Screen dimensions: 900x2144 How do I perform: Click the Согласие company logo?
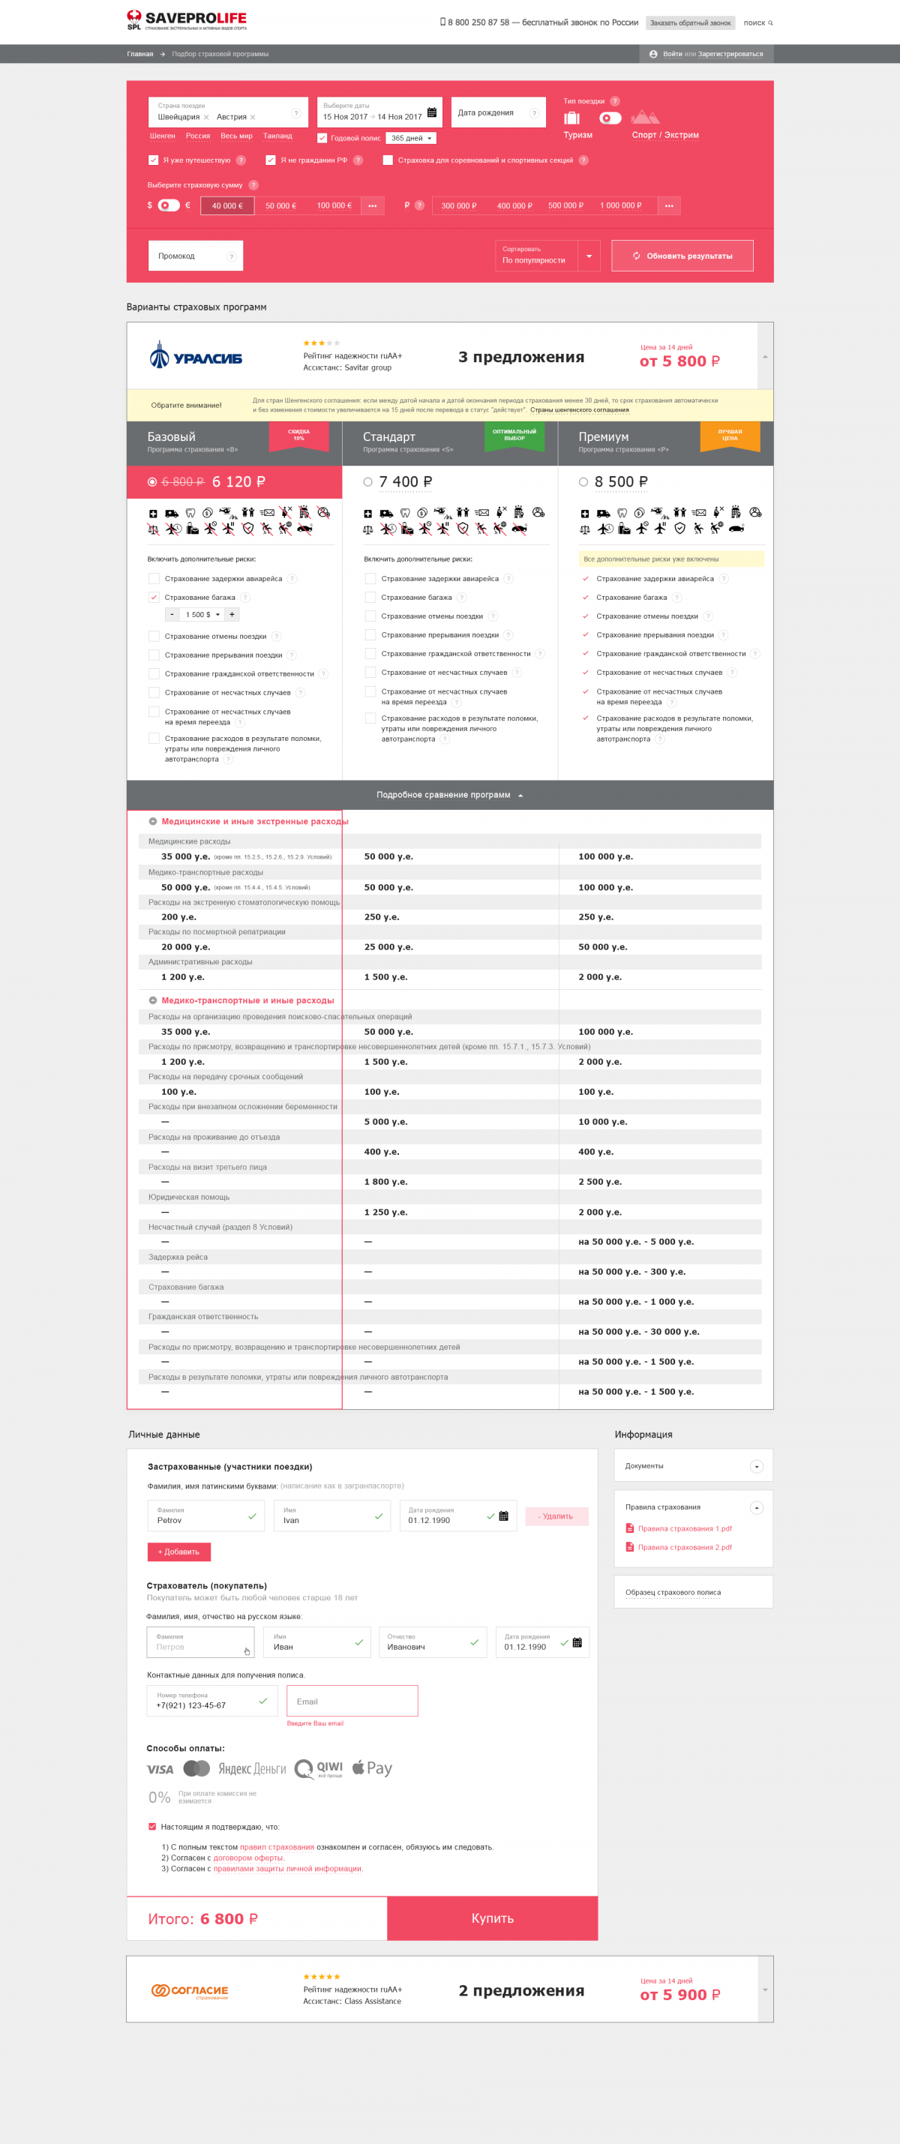[x=190, y=1990]
